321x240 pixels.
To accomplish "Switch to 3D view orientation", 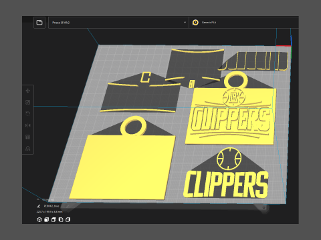I will (x=39, y=219).
